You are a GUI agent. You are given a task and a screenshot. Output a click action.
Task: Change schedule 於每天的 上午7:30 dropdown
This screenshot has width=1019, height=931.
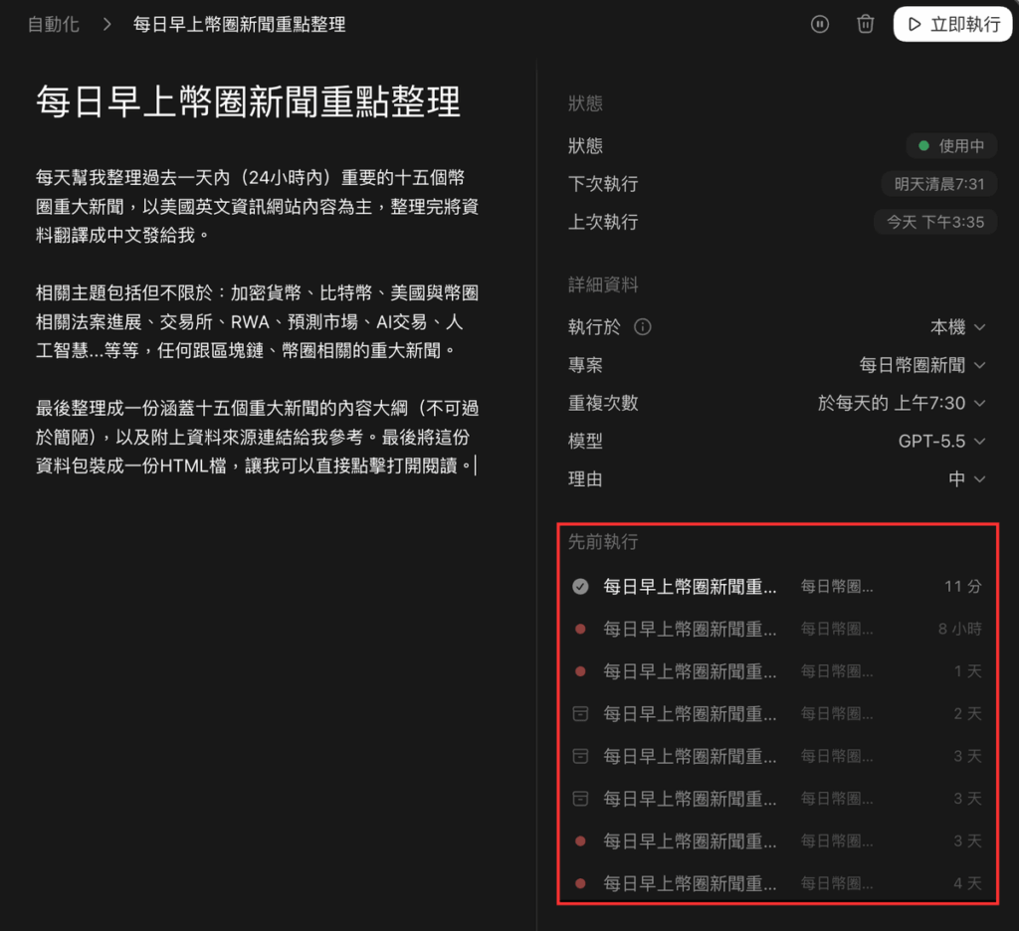(x=902, y=403)
